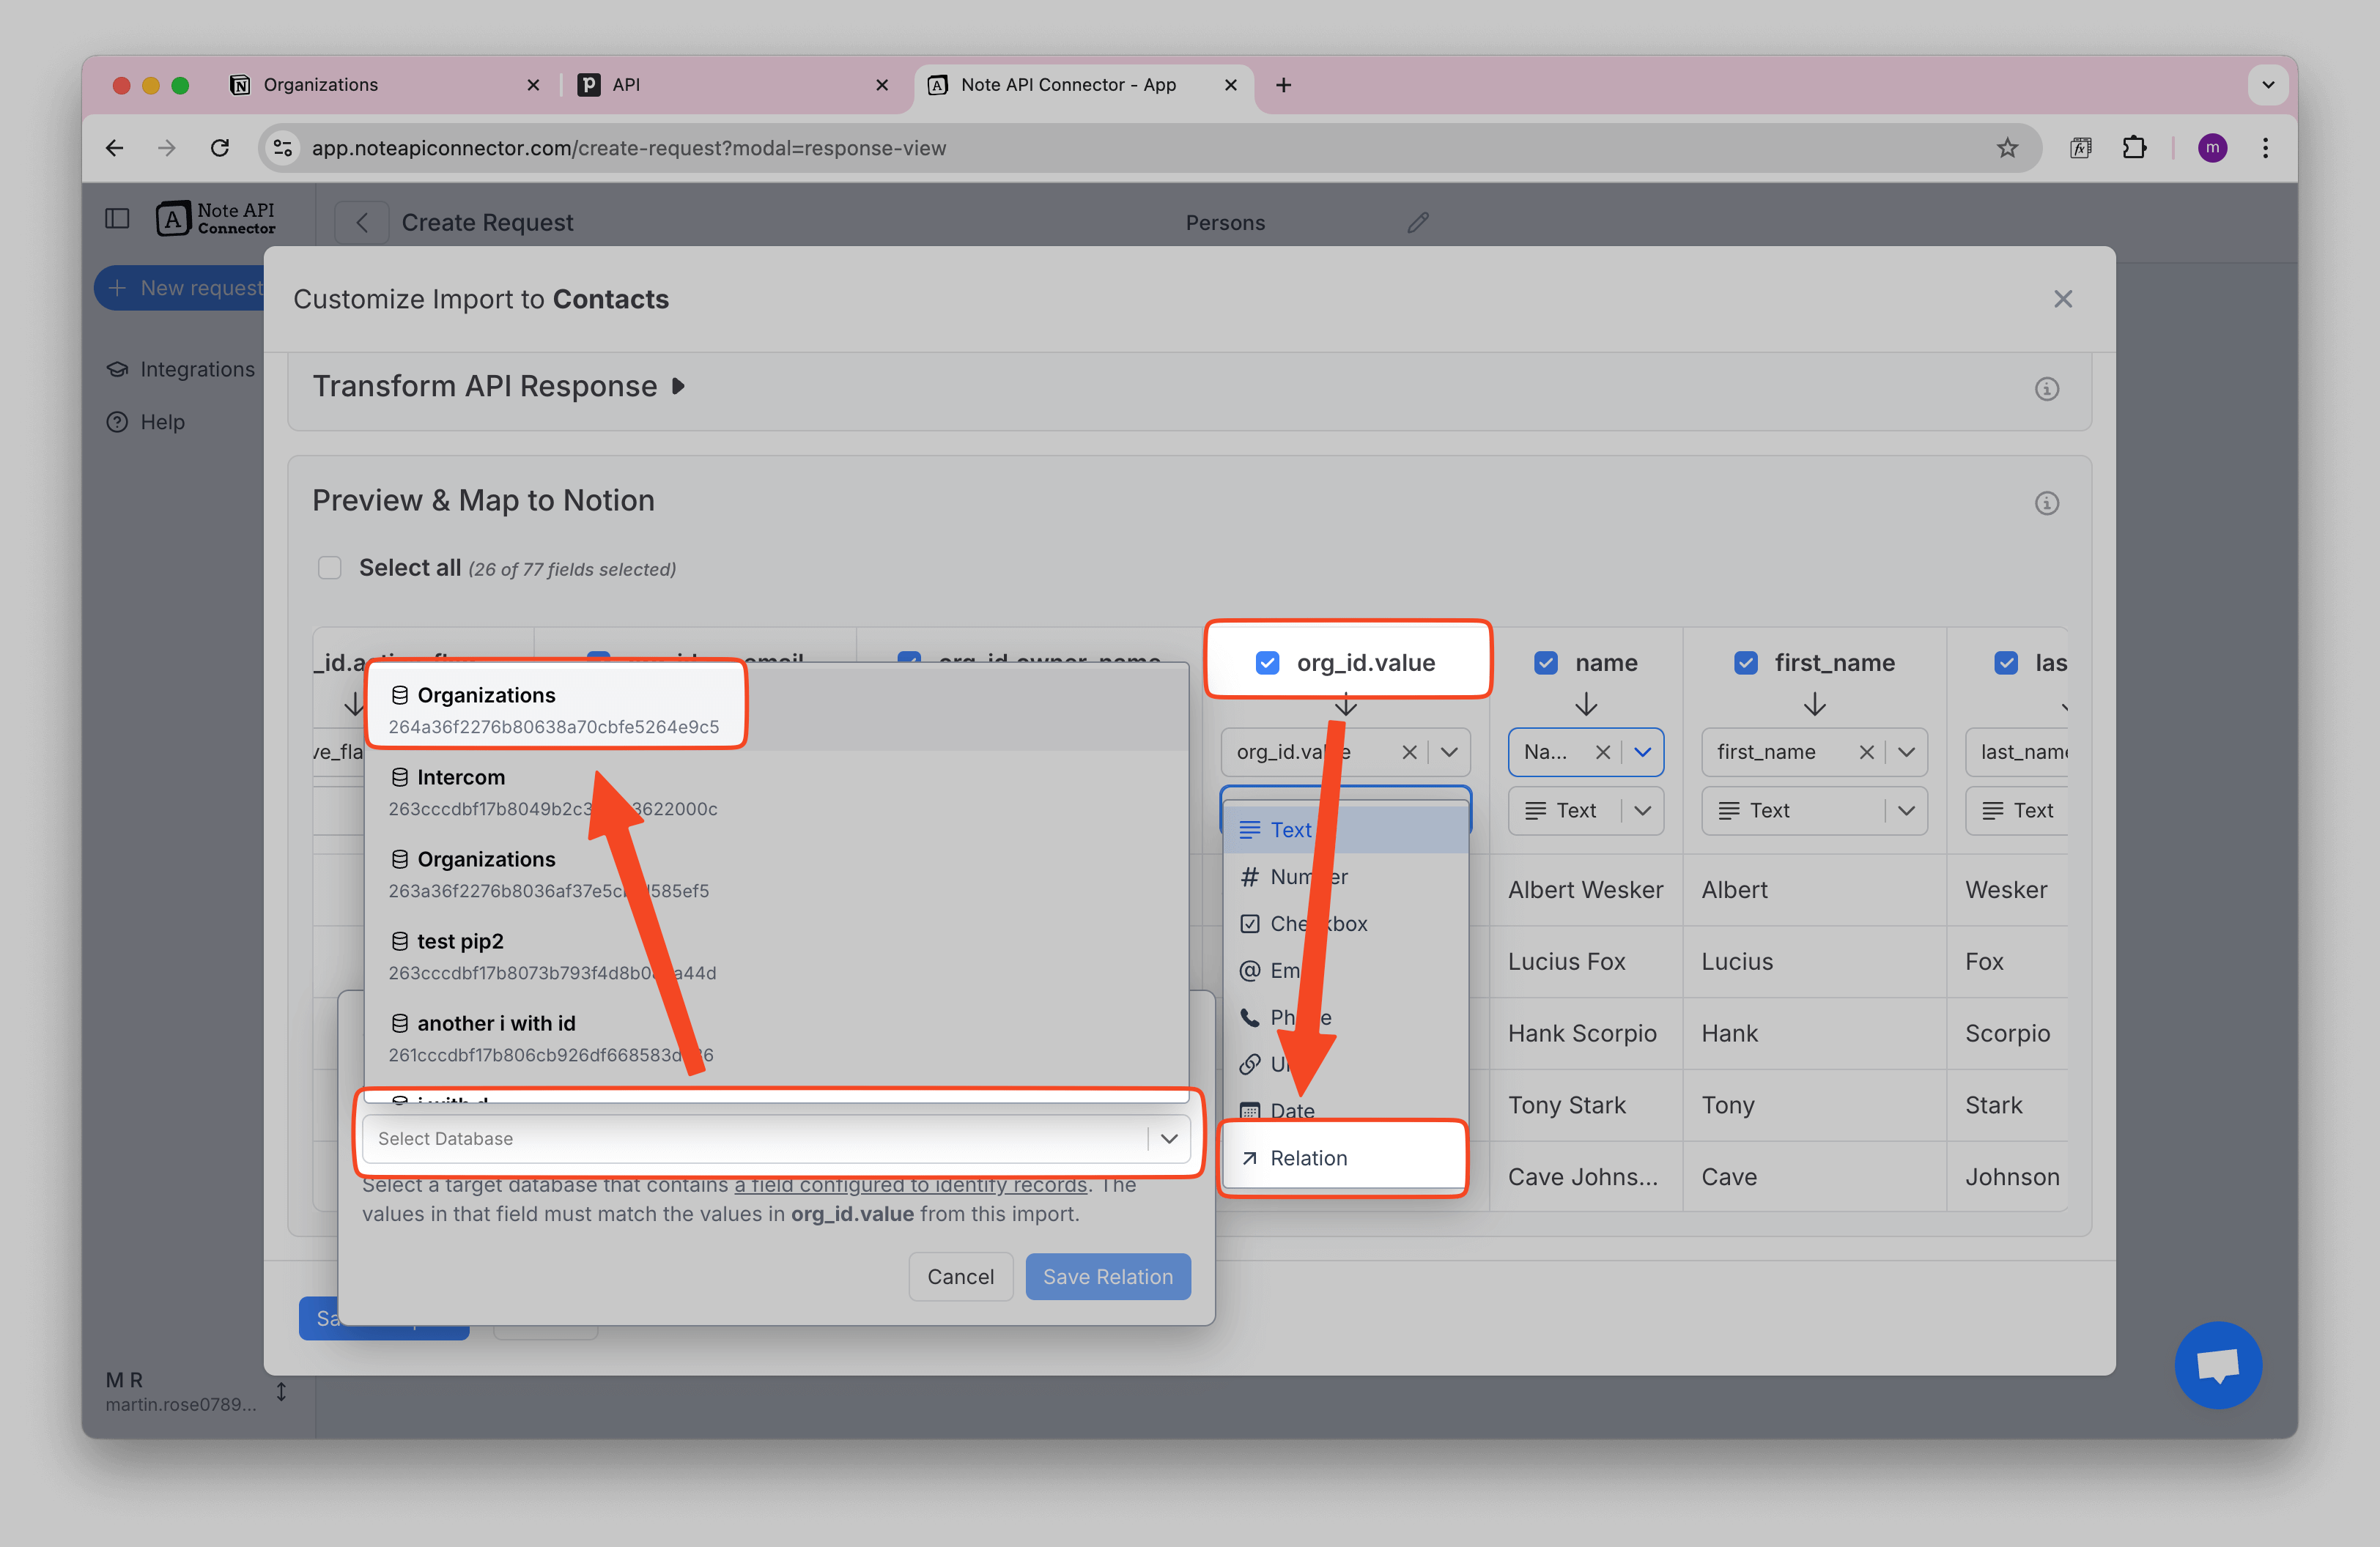Clear the first_name field mapping
The height and width of the screenshot is (1547, 2380).
coord(1866,752)
